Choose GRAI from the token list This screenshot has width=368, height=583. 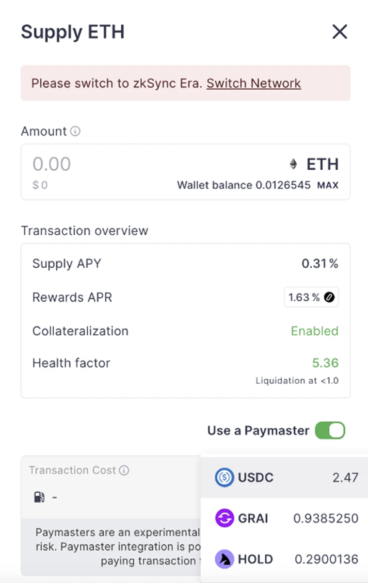click(x=286, y=518)
